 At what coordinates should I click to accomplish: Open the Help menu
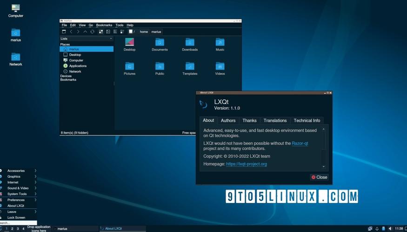(x=130, y=25)
